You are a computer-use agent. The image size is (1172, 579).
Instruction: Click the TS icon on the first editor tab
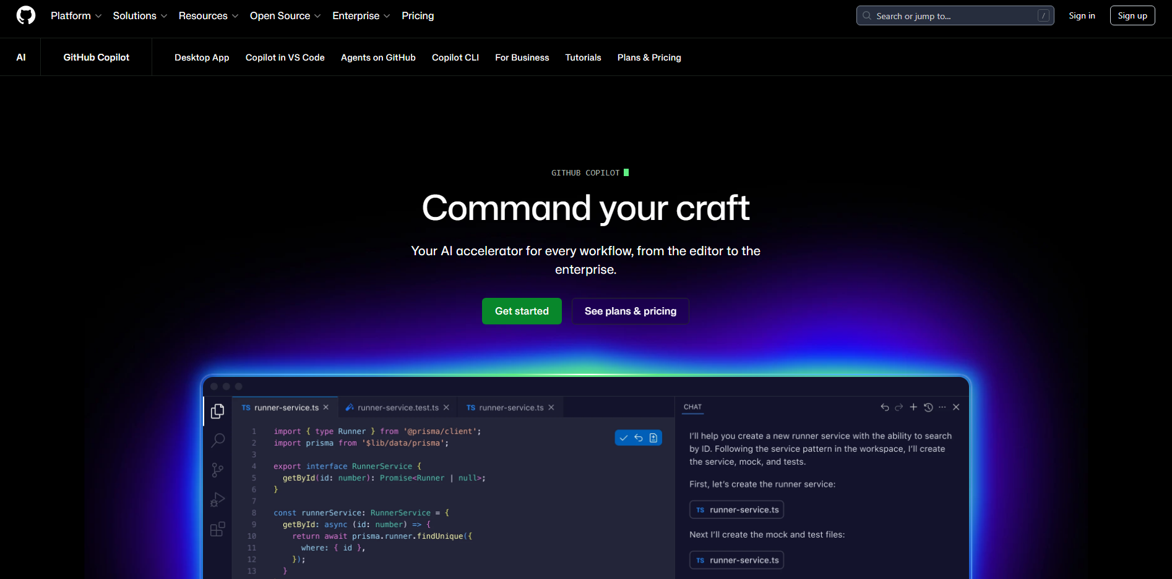246,408
